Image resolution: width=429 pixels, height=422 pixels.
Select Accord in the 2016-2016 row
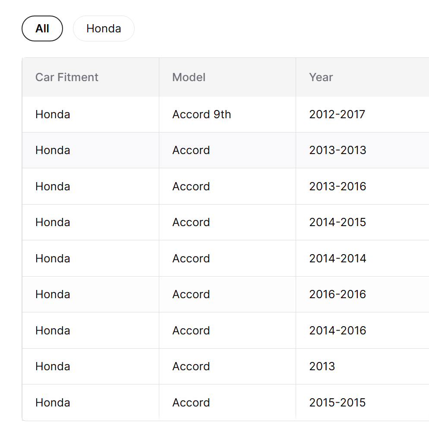[x=191, y=294]
